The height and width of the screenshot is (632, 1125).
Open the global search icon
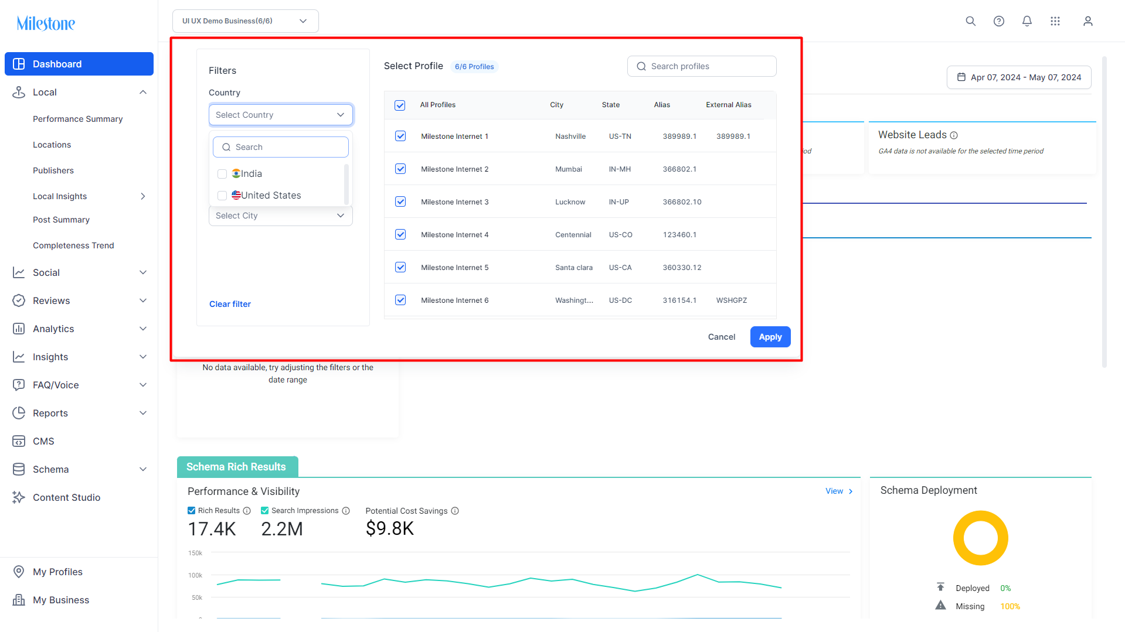[971, 21]
